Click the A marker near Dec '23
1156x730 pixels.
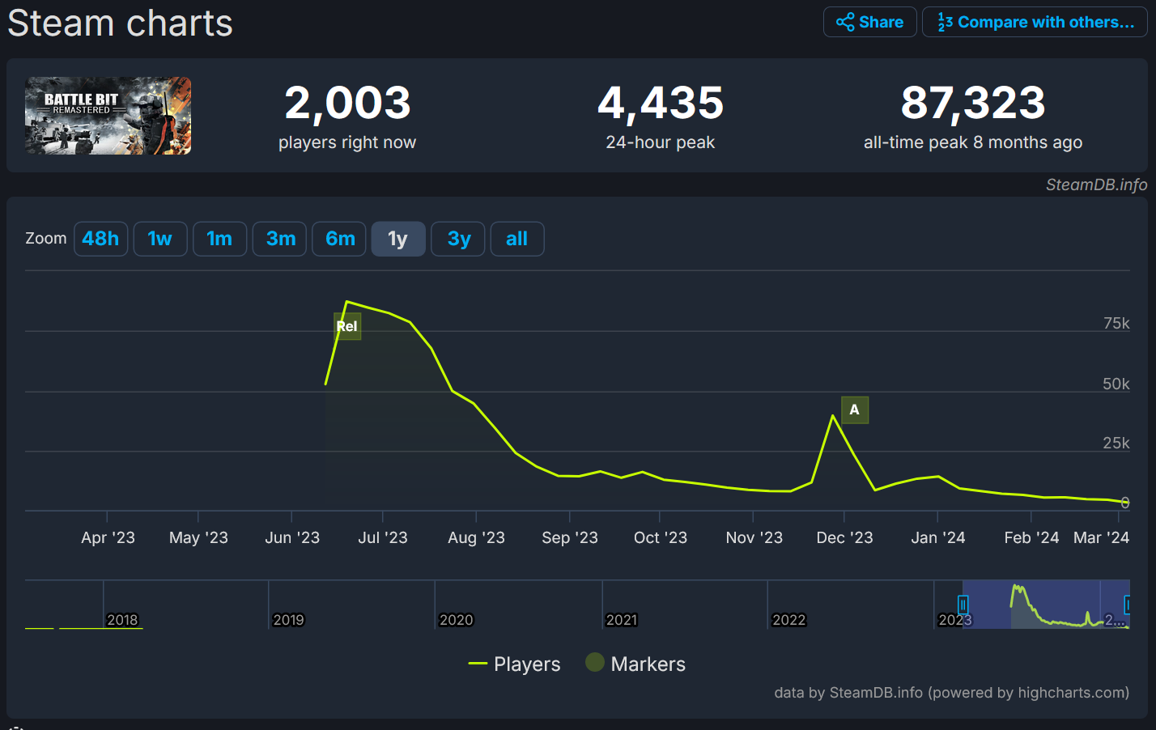click(x=855, y=410)
